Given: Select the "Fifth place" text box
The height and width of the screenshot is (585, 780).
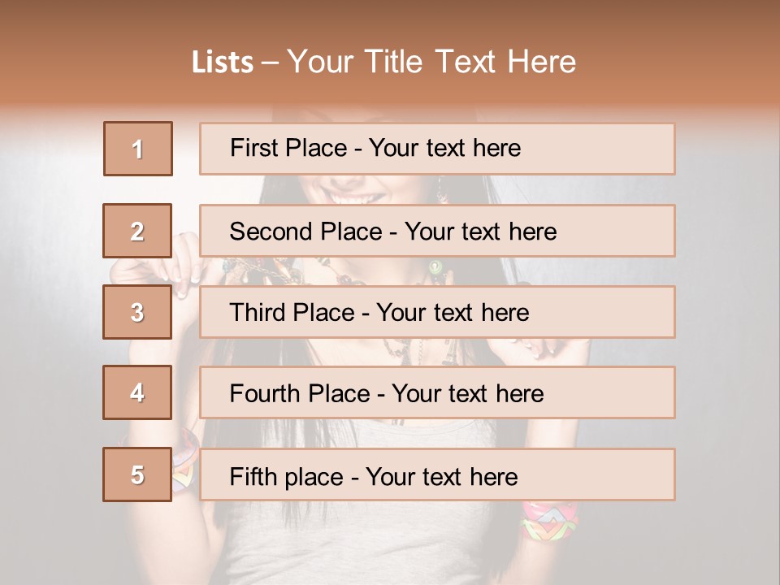Looking at the screenshot, I should [437, 474].
